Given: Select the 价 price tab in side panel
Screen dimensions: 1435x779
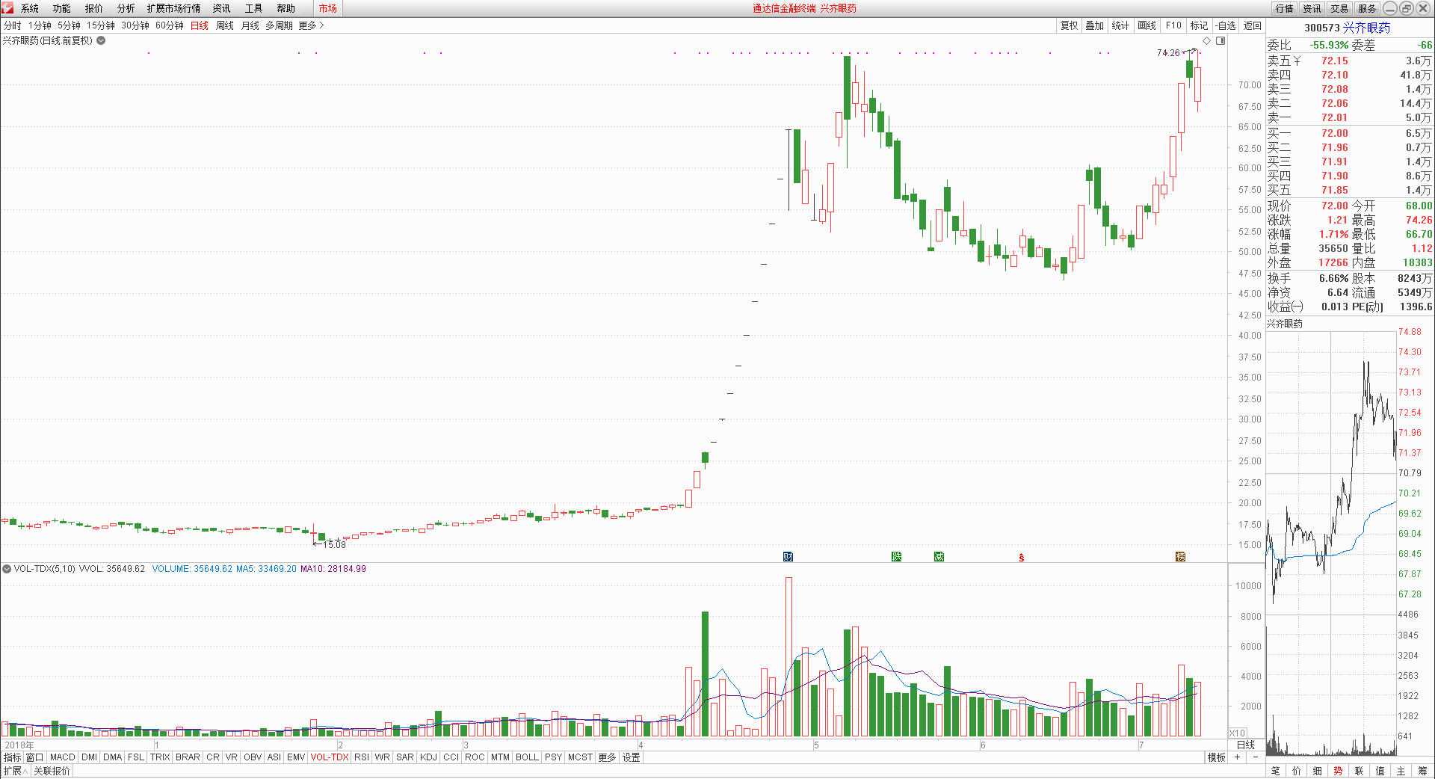Looking at the screenshot, I should click(x=1296, y=771).
